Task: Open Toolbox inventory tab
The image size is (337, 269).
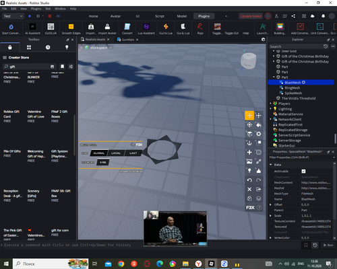Action: tap(29, 47)
